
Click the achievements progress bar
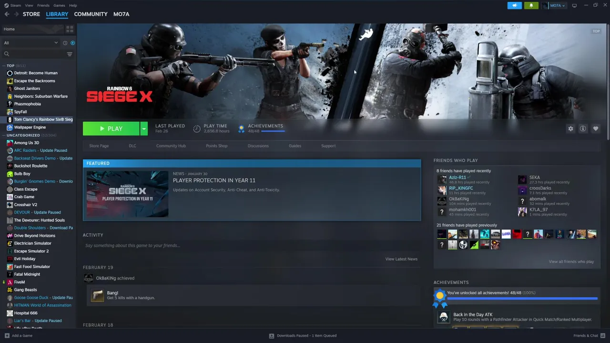coord(522,299)
